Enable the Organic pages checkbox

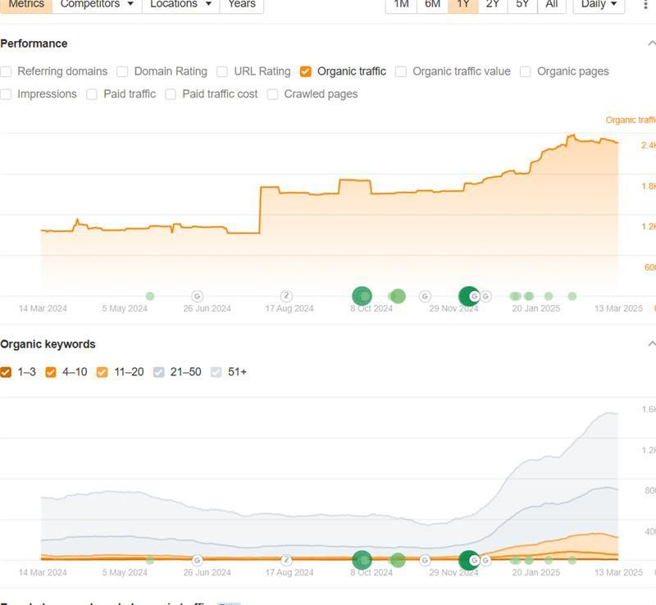tap(526, 71)
